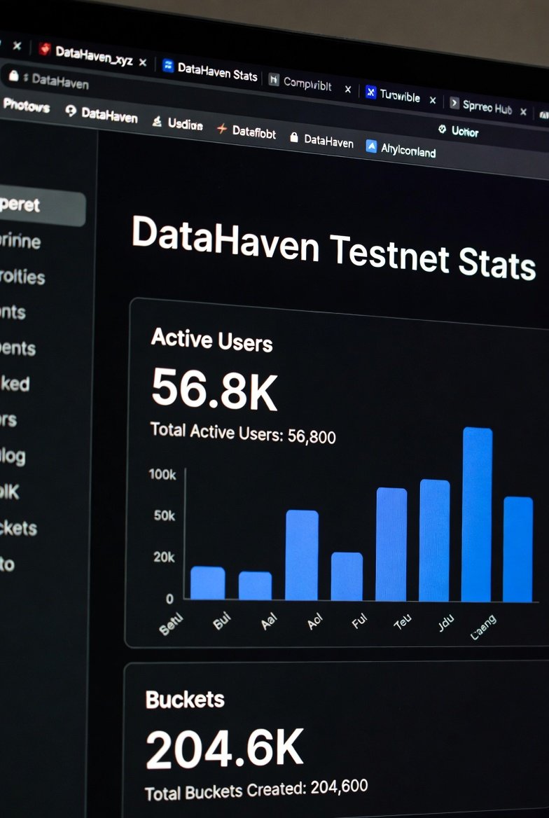Screen dimensions: 549x818
Task: Click the '50k' axis label
Action: tap(165, 516)
